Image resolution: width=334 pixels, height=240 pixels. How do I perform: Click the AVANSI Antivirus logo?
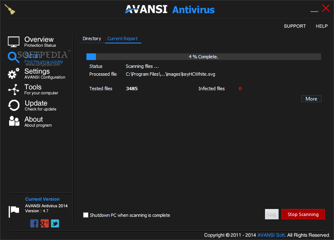pyautogui.click(x=169, y=10)
